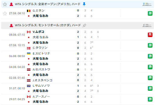
Task: Click red player icon beside Montreal title
Action: point(11,25)
